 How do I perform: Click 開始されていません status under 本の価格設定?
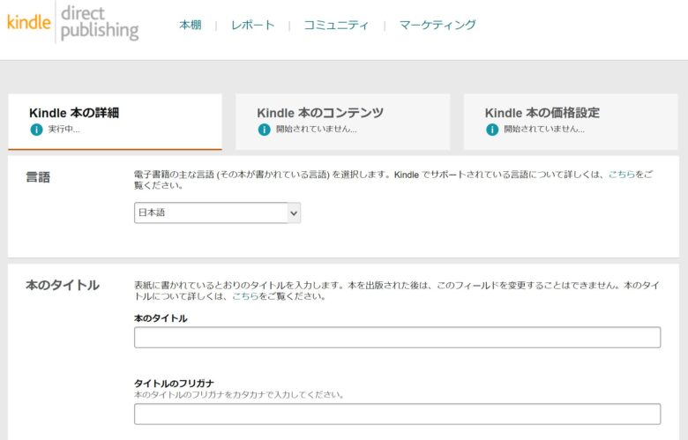(544, 129)
